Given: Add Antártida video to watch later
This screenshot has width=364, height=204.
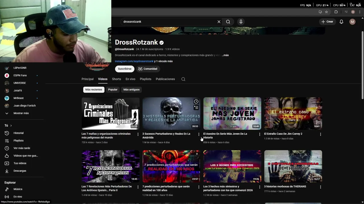Looking at the screenshot, I should (196, 101).
